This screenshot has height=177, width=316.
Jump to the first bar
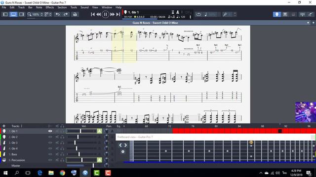(93, 14)
